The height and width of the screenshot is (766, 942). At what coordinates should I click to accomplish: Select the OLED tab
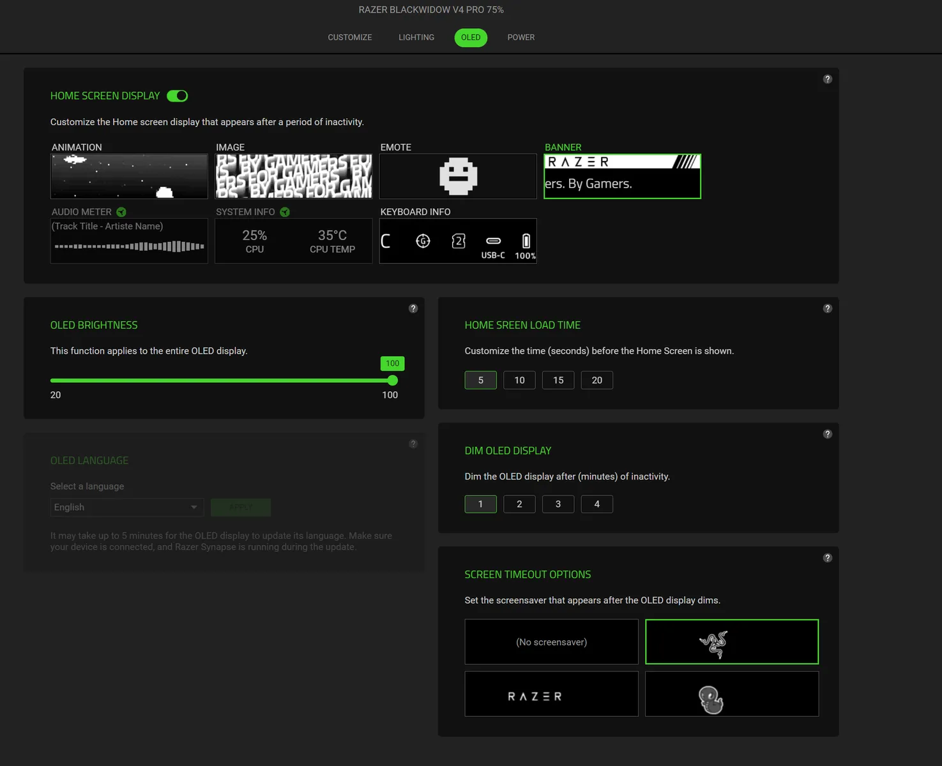pyautogui.click(x=471, y=38)
